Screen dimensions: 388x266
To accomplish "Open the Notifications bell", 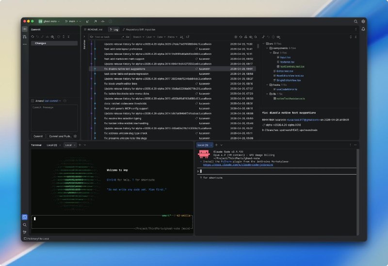I will [x=363, y=29].
